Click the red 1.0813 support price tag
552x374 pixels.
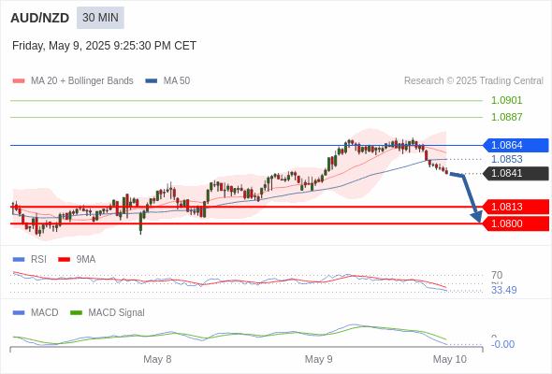(x=516, y=207)
